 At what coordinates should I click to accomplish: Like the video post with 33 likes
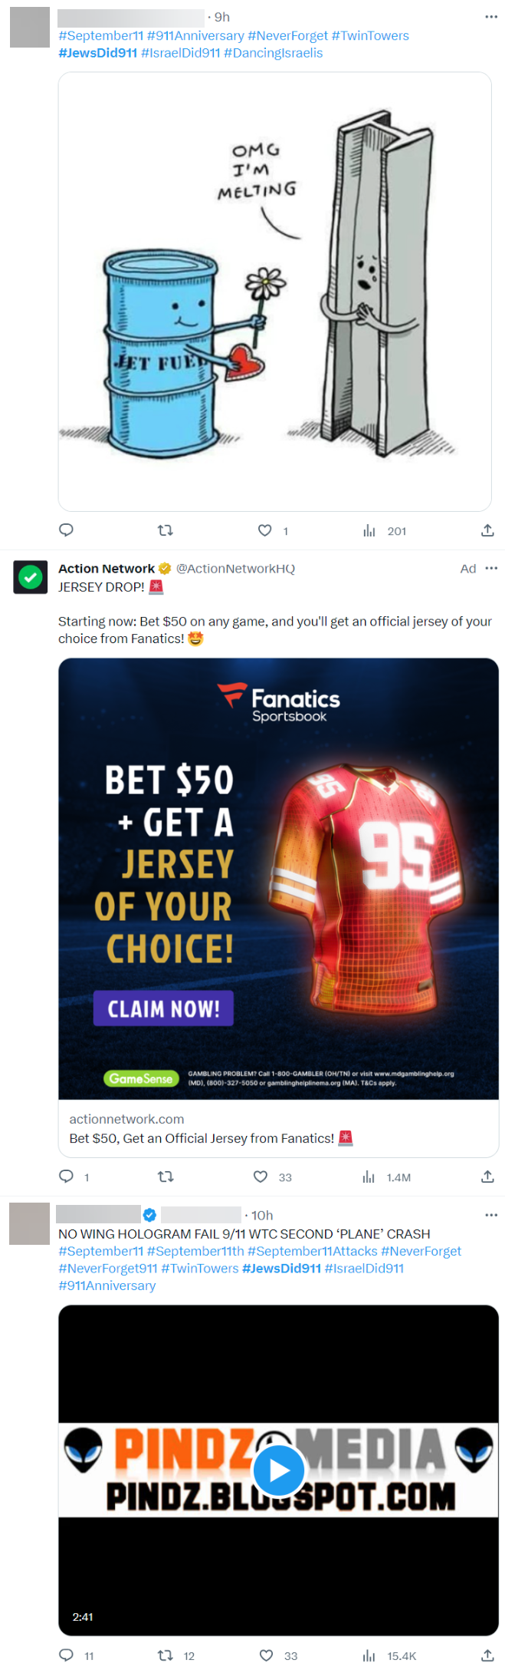coord(266,1655)
